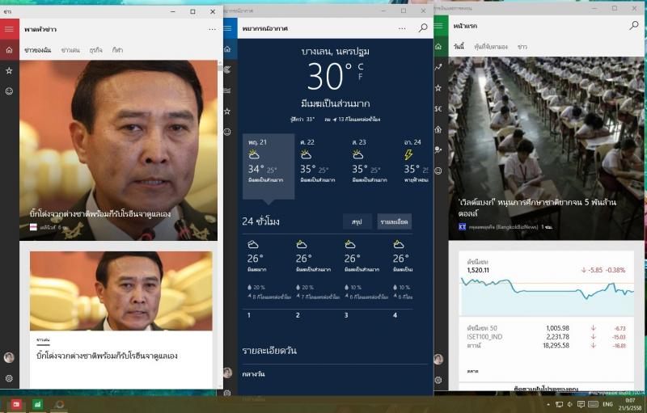The height and width of the screenshot is (413, 647).
Task: Expand the Weather app blue hamburger menu
Action: click(228, 28)
